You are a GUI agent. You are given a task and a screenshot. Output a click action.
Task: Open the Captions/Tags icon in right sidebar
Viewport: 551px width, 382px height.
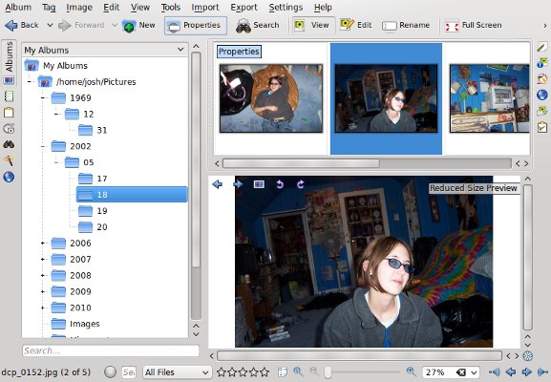pos(542,111)
